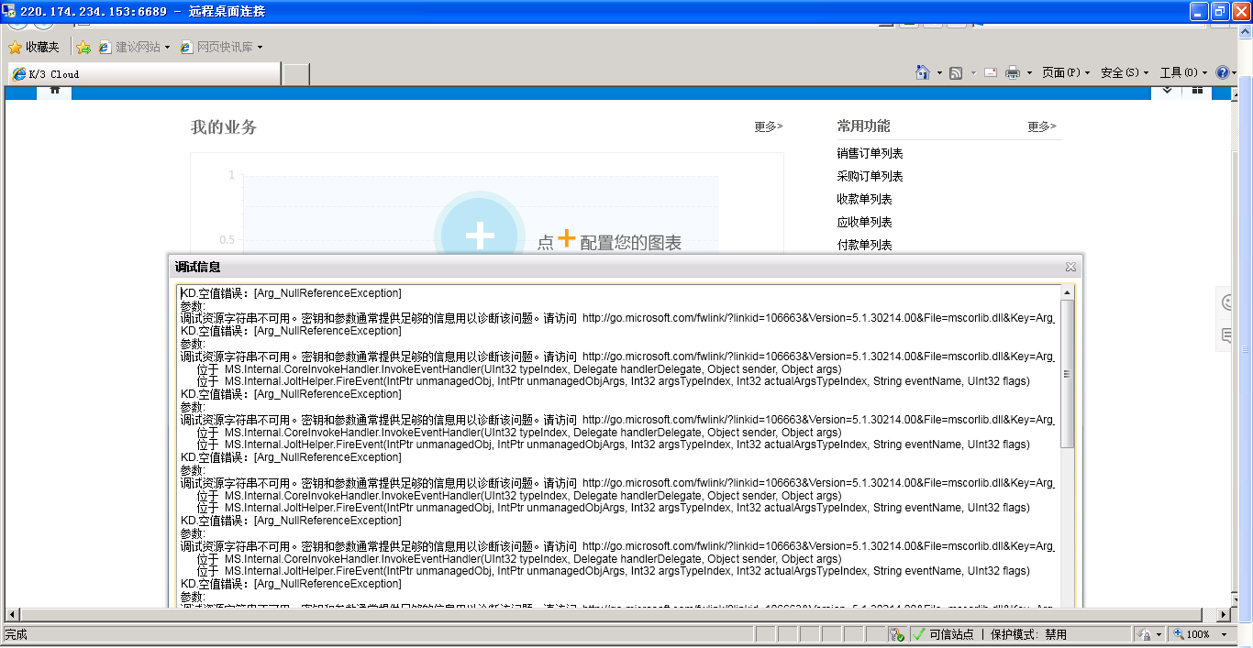This screenshot has width=1253, height=648.
Task: Click the read mail envelope icon
Action: click(x=991, y=72)
